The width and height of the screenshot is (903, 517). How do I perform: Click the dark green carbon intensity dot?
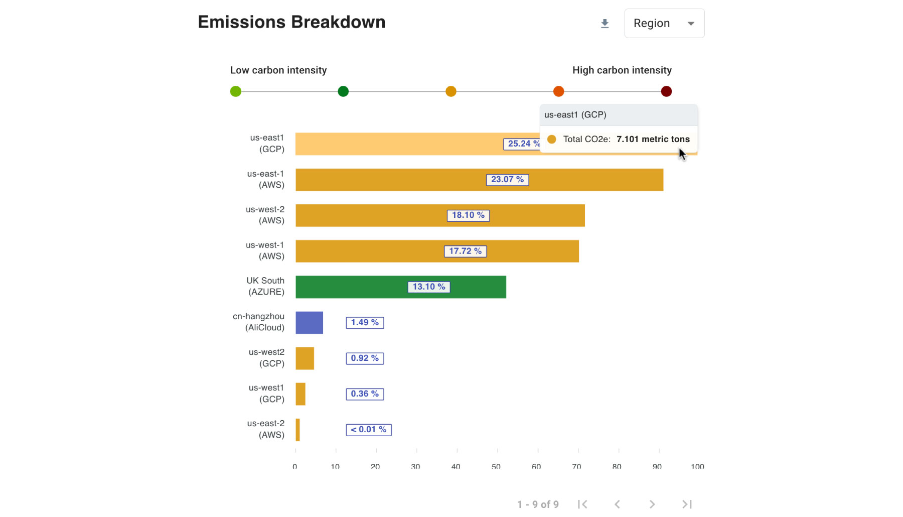343,91
